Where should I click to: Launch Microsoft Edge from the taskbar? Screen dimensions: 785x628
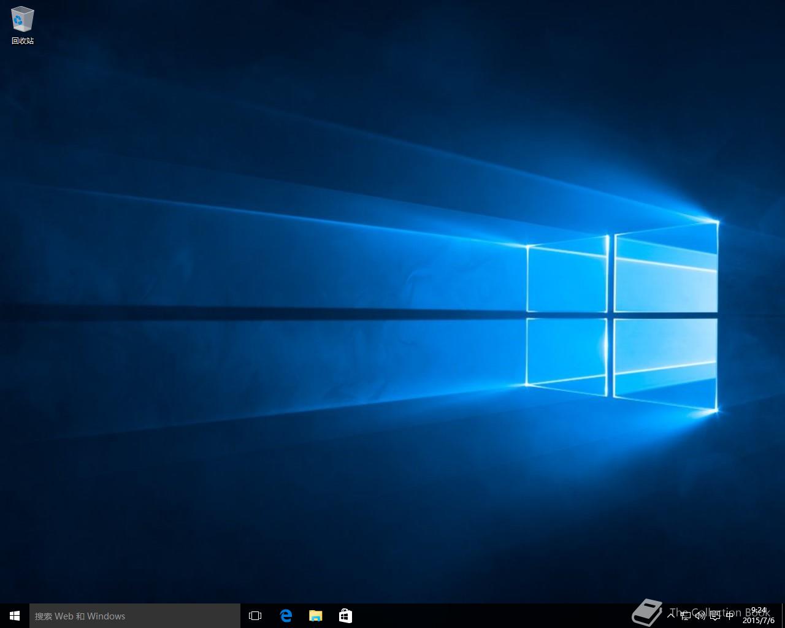pos(286,616)
